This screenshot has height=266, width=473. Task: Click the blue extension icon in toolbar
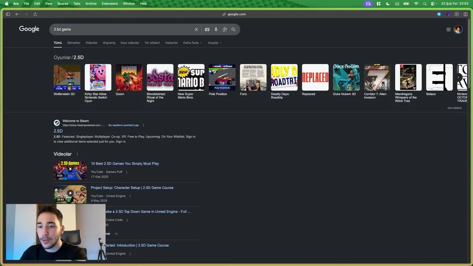(439, 14)
